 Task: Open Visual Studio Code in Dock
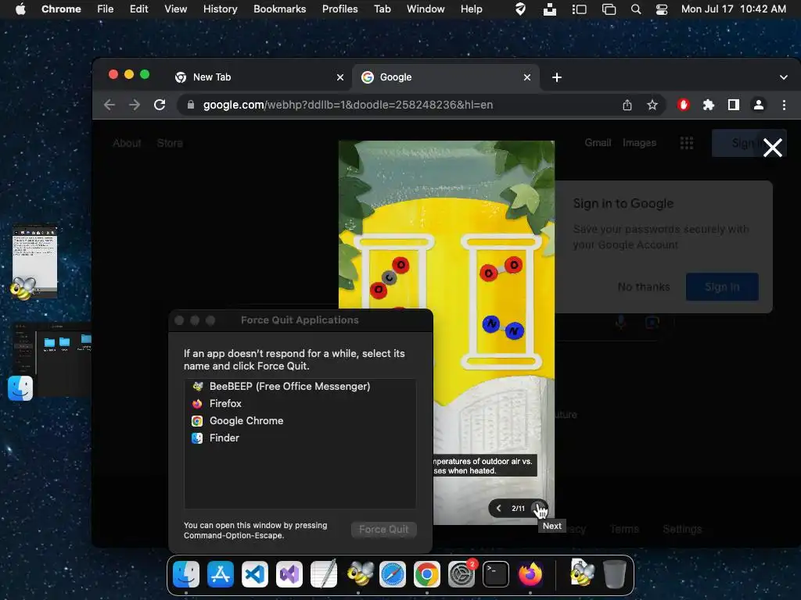coord(255,574)
